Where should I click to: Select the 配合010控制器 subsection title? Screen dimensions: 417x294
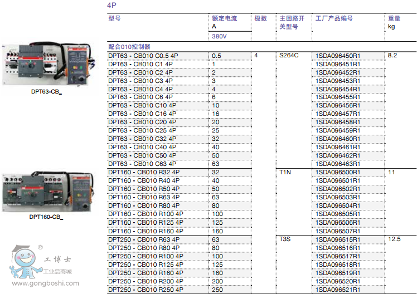pyautogui.click(x=129, y=47)
